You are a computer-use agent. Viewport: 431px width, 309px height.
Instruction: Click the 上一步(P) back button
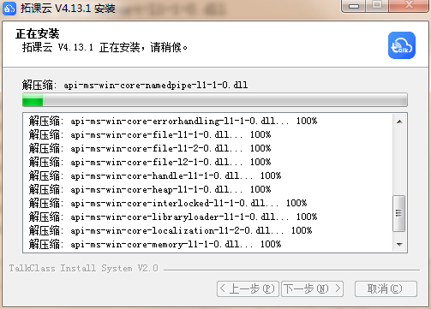[x=248, y=288]
